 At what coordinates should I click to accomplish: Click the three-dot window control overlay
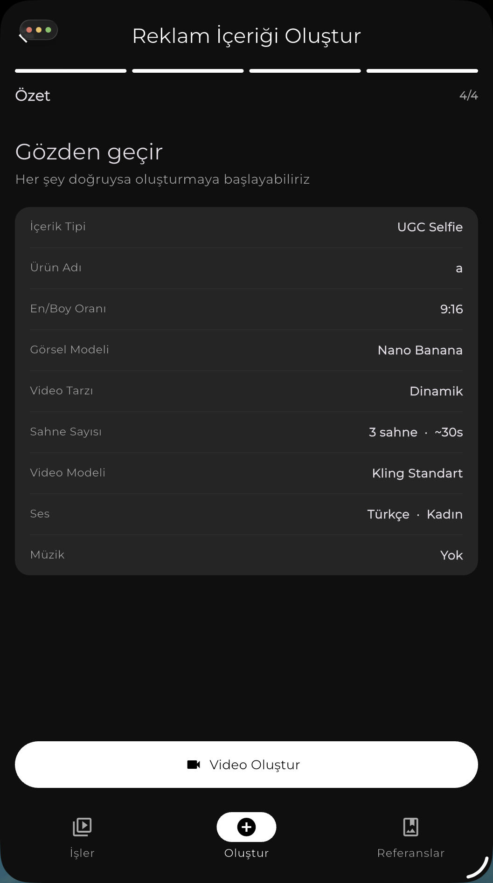39,30
